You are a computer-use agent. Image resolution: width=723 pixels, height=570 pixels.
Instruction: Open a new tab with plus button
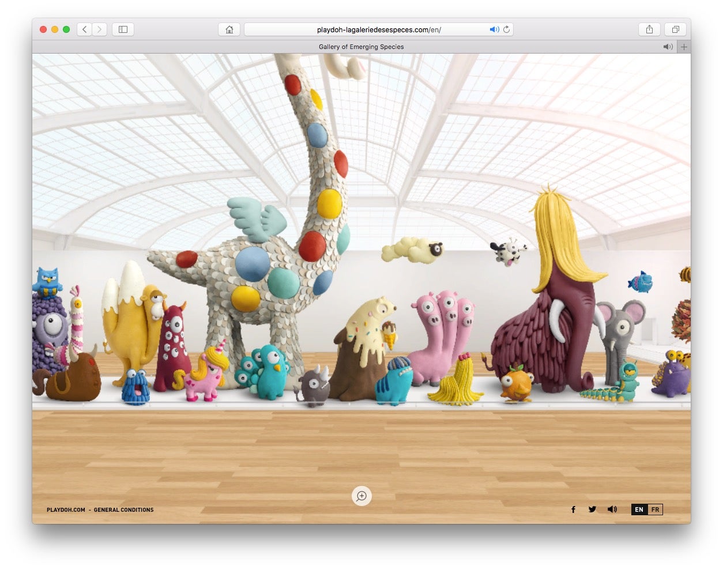pos(684,47)
